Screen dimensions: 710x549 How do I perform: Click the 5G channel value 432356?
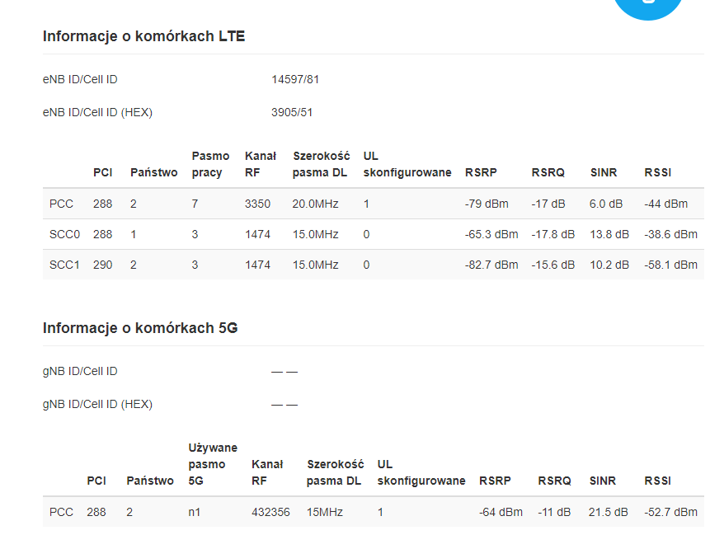tap(270, 513)
